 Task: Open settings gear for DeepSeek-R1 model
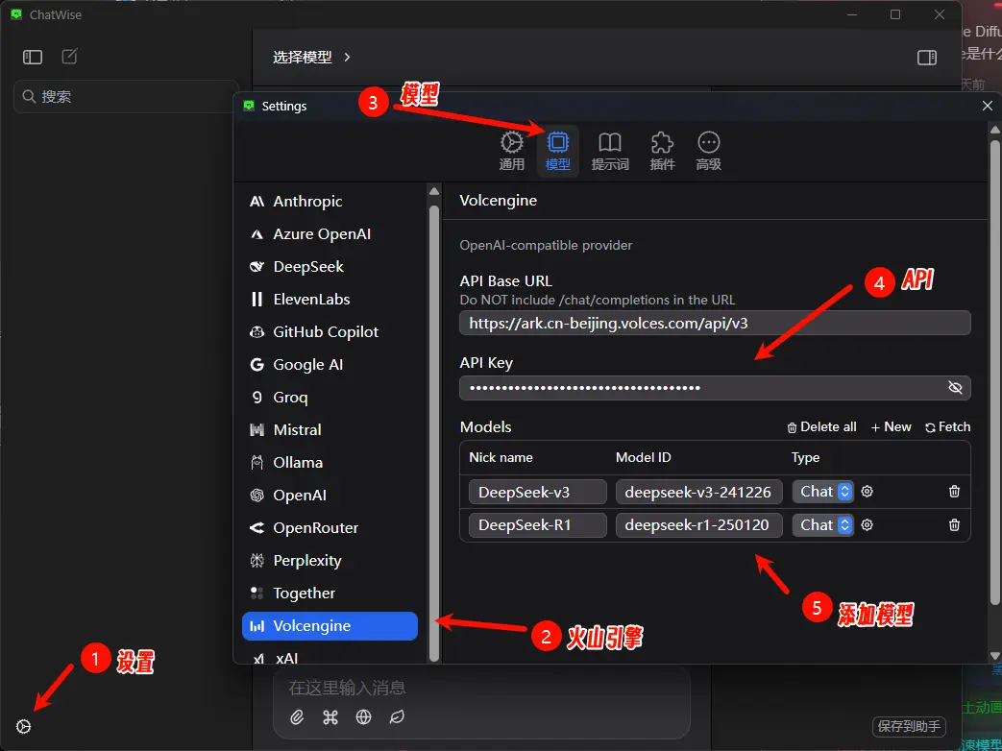coord(867,525)
